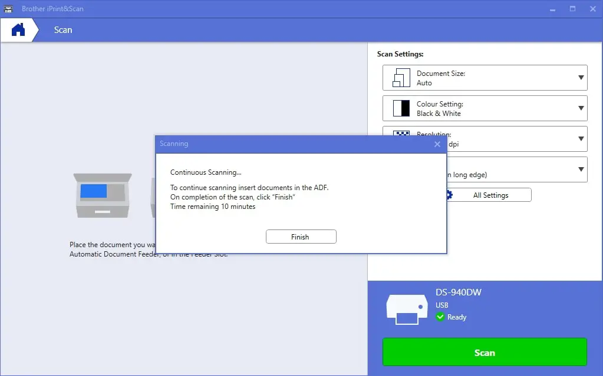603x376 pixels.
Task: Click the scanner illustration with blue document
Action: tap(103, 195)
